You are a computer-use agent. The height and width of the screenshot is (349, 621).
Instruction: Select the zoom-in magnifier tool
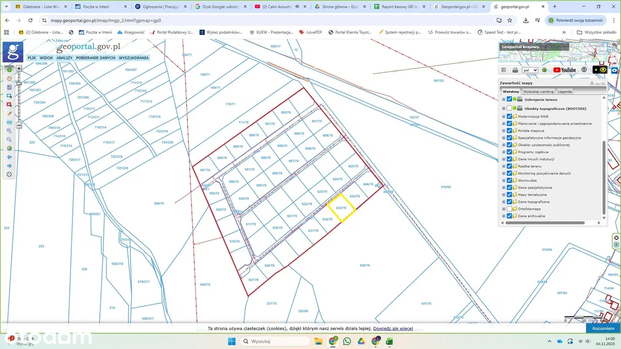click(9, 131)
